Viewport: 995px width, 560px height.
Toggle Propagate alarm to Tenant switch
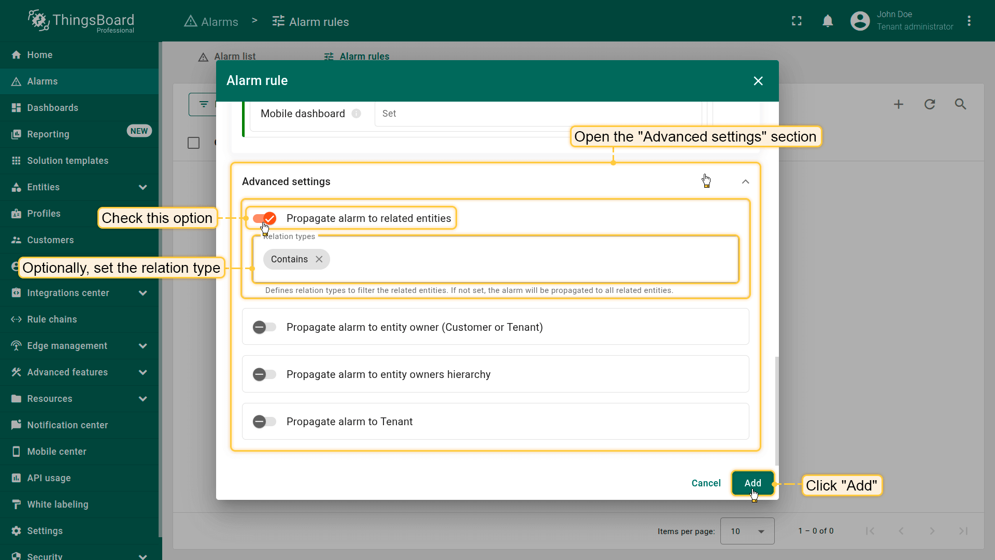(x=264, y=422)
